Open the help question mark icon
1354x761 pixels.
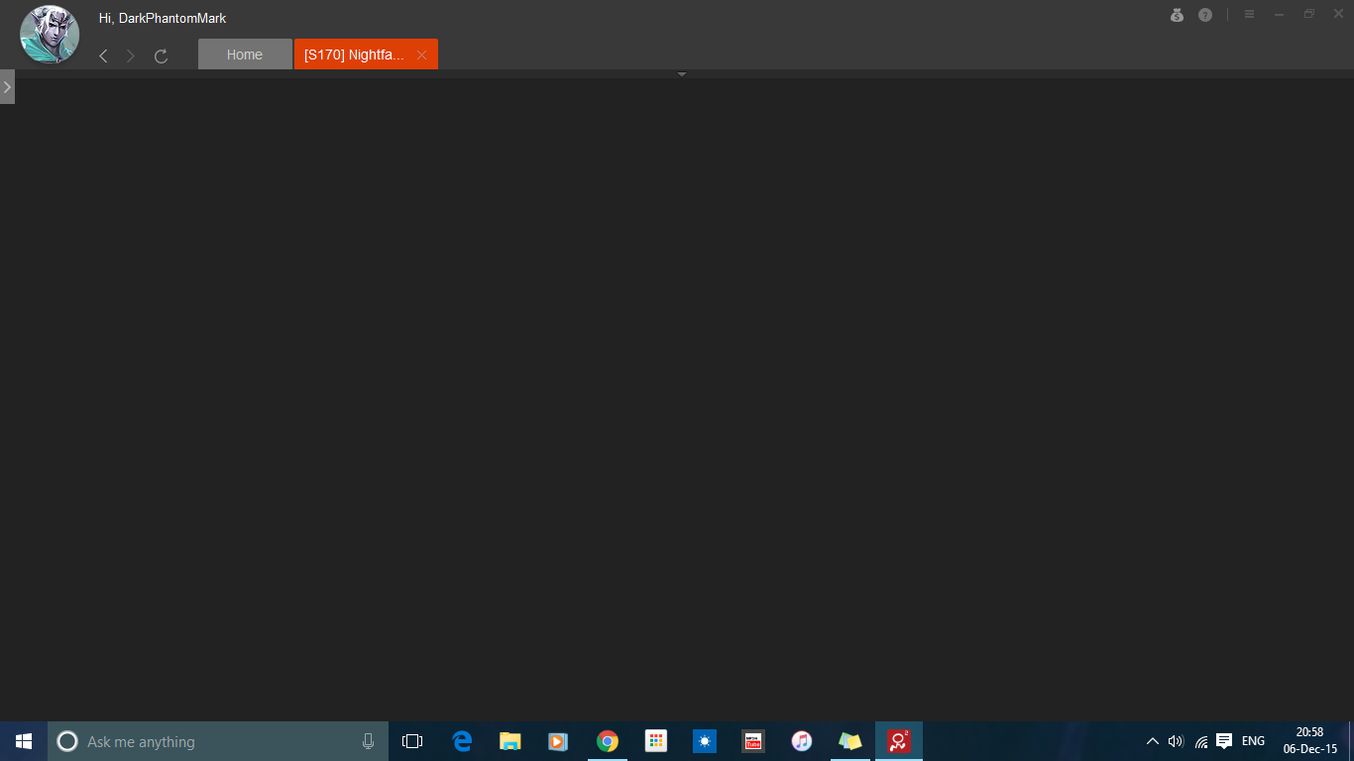tap(1205, 15)
